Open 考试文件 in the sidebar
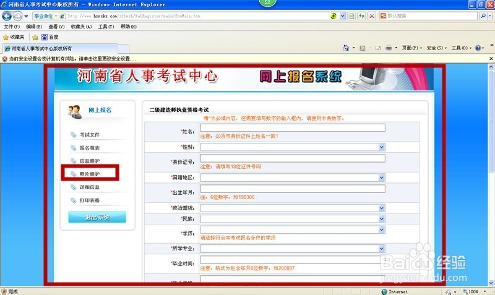The image size is (495, 295). coord(89,135)
